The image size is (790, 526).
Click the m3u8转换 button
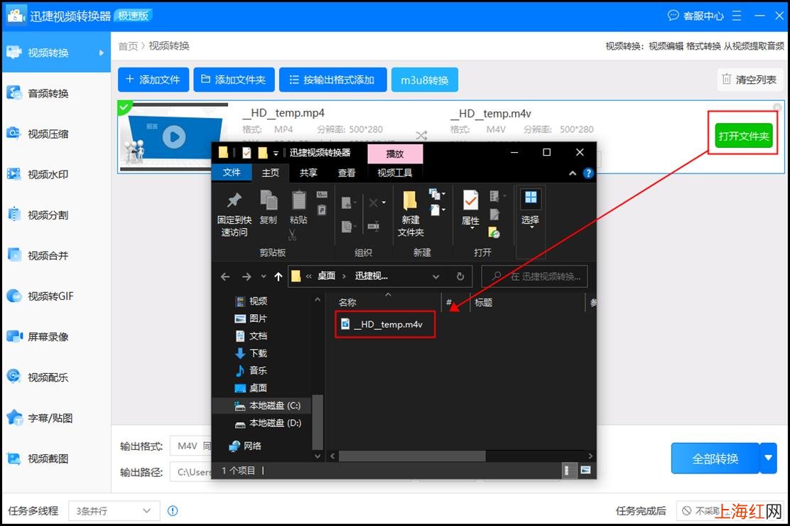pyautogui.click(x=424, y=80)
